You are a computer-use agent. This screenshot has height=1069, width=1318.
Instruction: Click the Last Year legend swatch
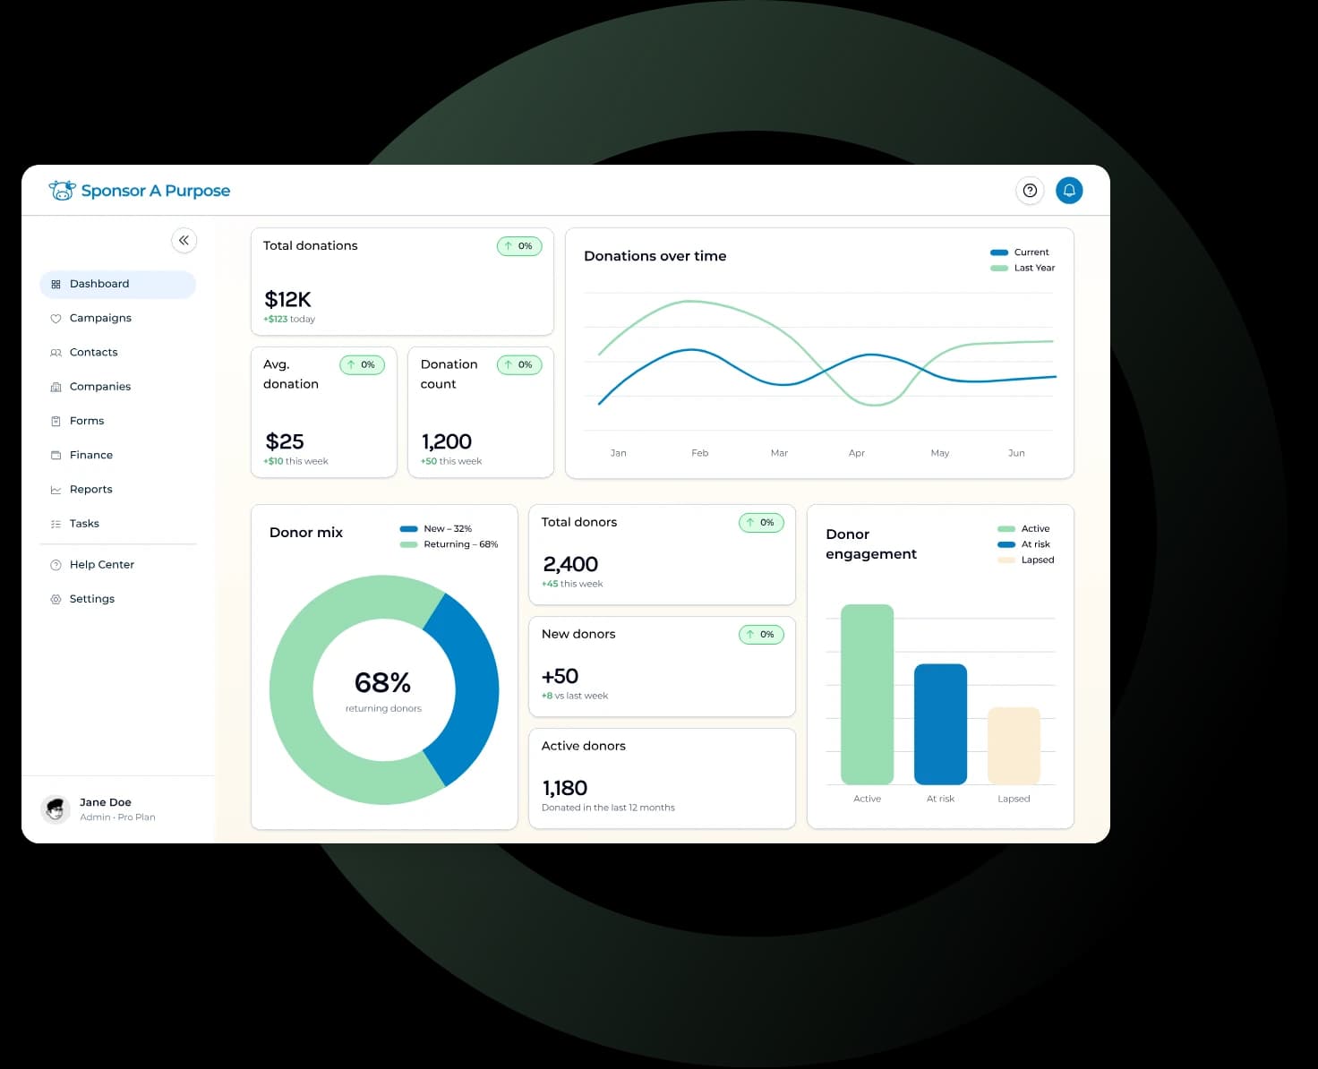pyautogui.click(x=999, y=268)
